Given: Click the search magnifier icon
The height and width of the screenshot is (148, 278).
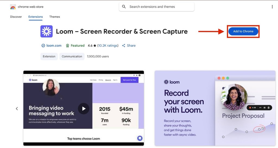Looking at the screenshot, I should click(x=124, y=7).
